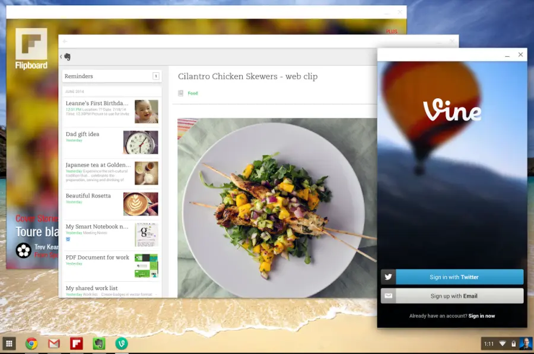Open the app launcher grid
This screenshot has height=354, width=534.
pos(9,343)
